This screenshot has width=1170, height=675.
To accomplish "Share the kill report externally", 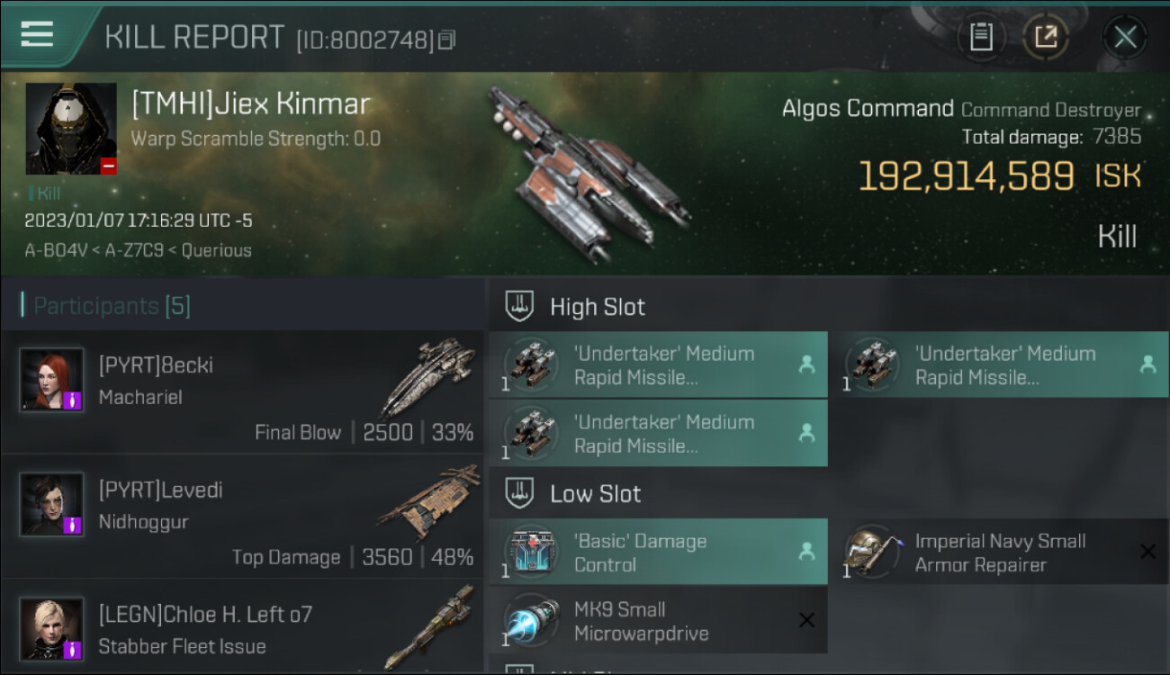I will coord(1045,37).
